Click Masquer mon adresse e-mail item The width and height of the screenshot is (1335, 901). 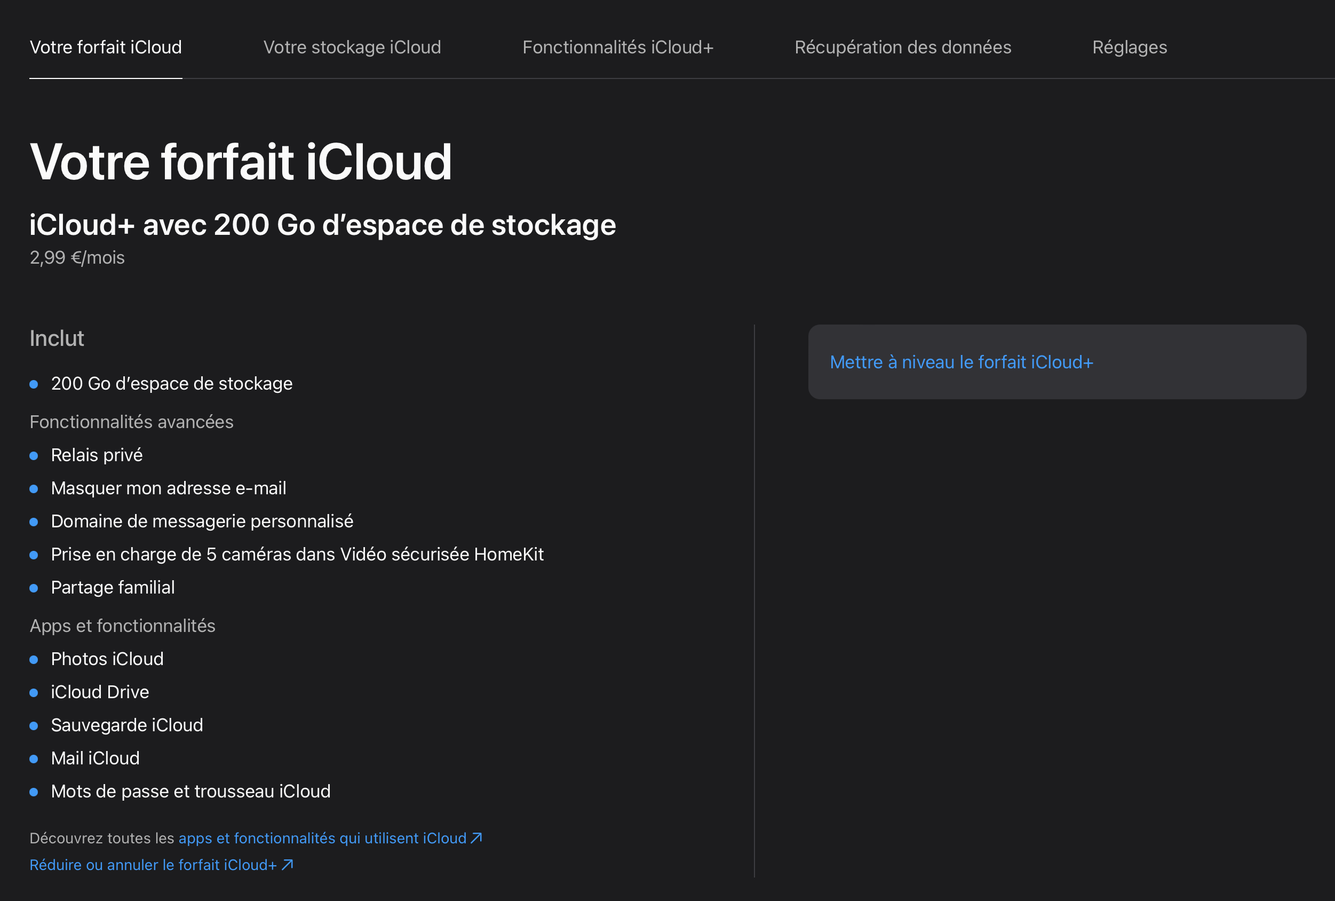168,488
